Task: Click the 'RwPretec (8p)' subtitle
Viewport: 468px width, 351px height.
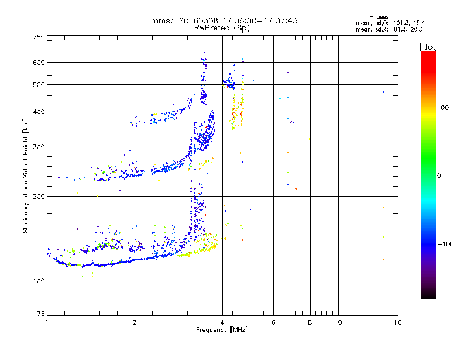Action: pyautogui.click(x=222, y=28)
